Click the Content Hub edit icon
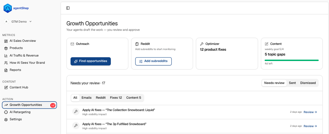329x134 pixels. (x=6, y=87)
